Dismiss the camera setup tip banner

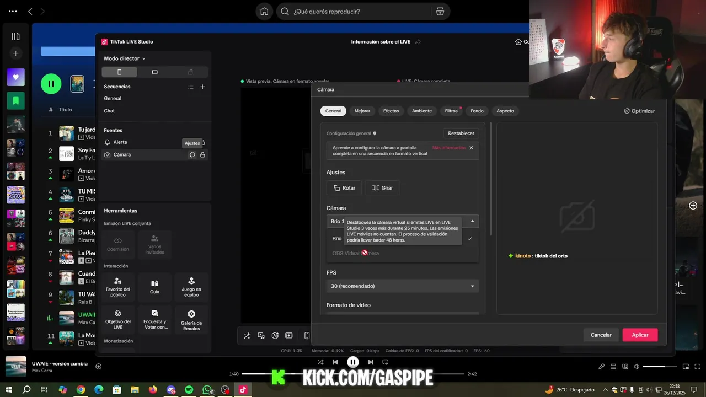click(x=471, y=148)
